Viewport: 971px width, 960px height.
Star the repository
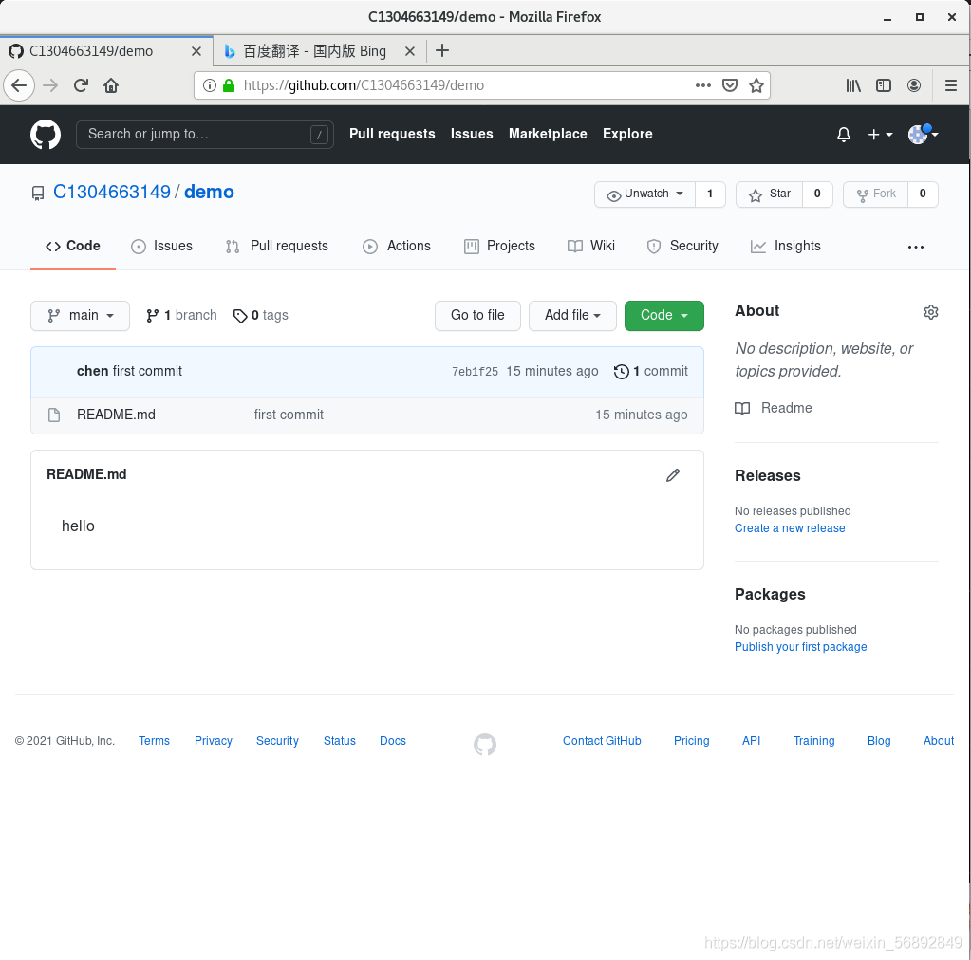point(769,194)
